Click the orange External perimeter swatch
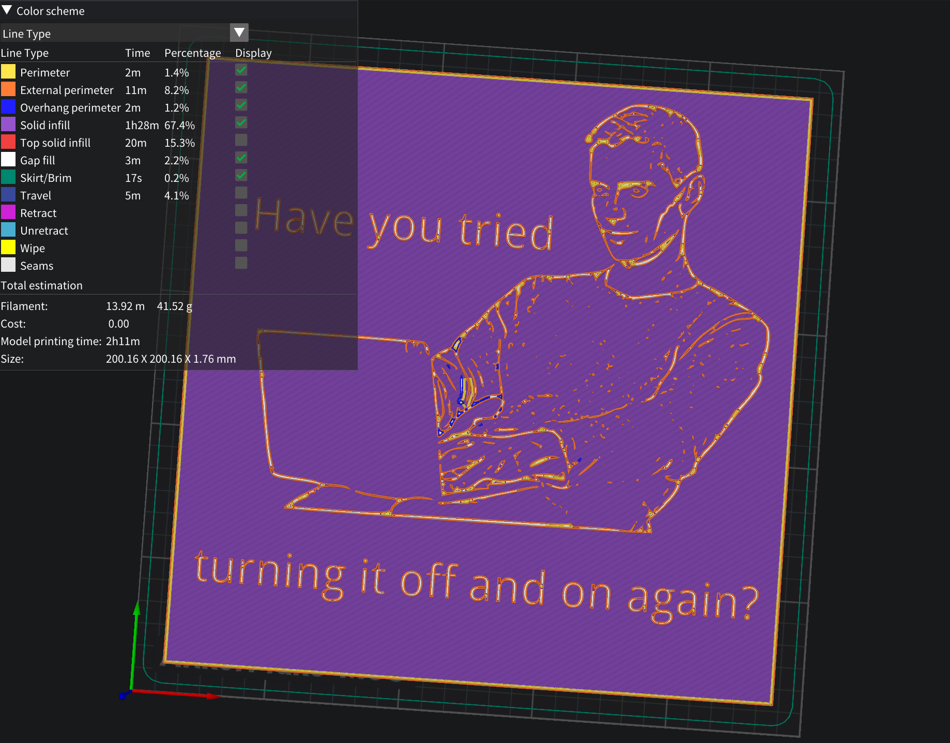950x743 pixels. click(x=8, y=89)
